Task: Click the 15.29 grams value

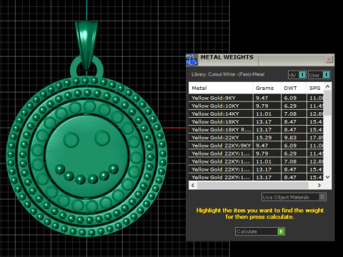Action: click(x=264, y=138)
